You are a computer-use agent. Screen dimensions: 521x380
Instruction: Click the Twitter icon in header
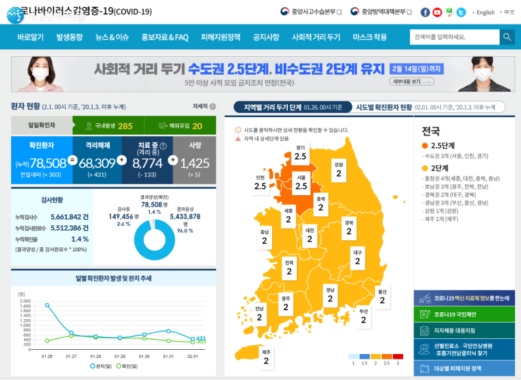[461, 12]
